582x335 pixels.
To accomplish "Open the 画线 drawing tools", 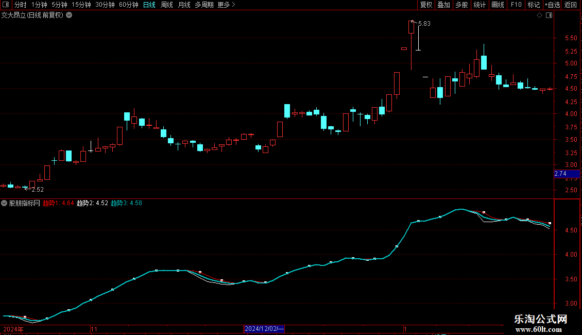I will (x=498, y=5).
